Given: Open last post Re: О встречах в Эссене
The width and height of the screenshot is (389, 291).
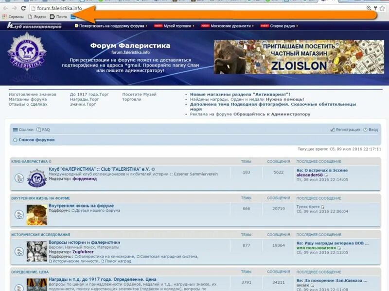Looking at the screenshot, I should (x=322, y=170).
